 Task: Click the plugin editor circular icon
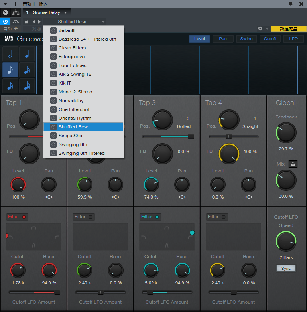pos(5,12)
